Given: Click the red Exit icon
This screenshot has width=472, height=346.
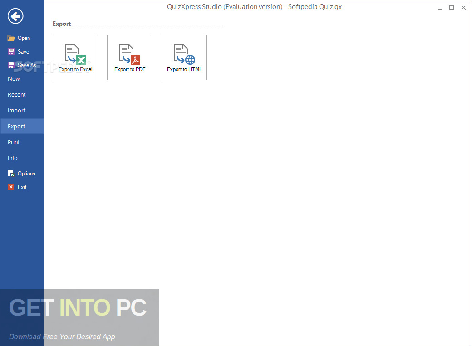Looking at the screenshot, I should pos(11,187).
